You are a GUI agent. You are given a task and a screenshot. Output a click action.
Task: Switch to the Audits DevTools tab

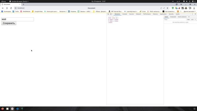tap(178, 14)
